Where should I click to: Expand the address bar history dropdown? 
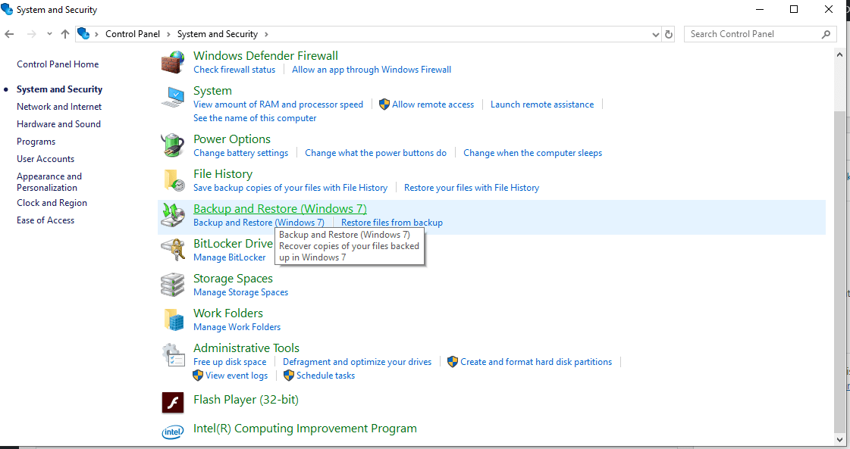(656, 34)
